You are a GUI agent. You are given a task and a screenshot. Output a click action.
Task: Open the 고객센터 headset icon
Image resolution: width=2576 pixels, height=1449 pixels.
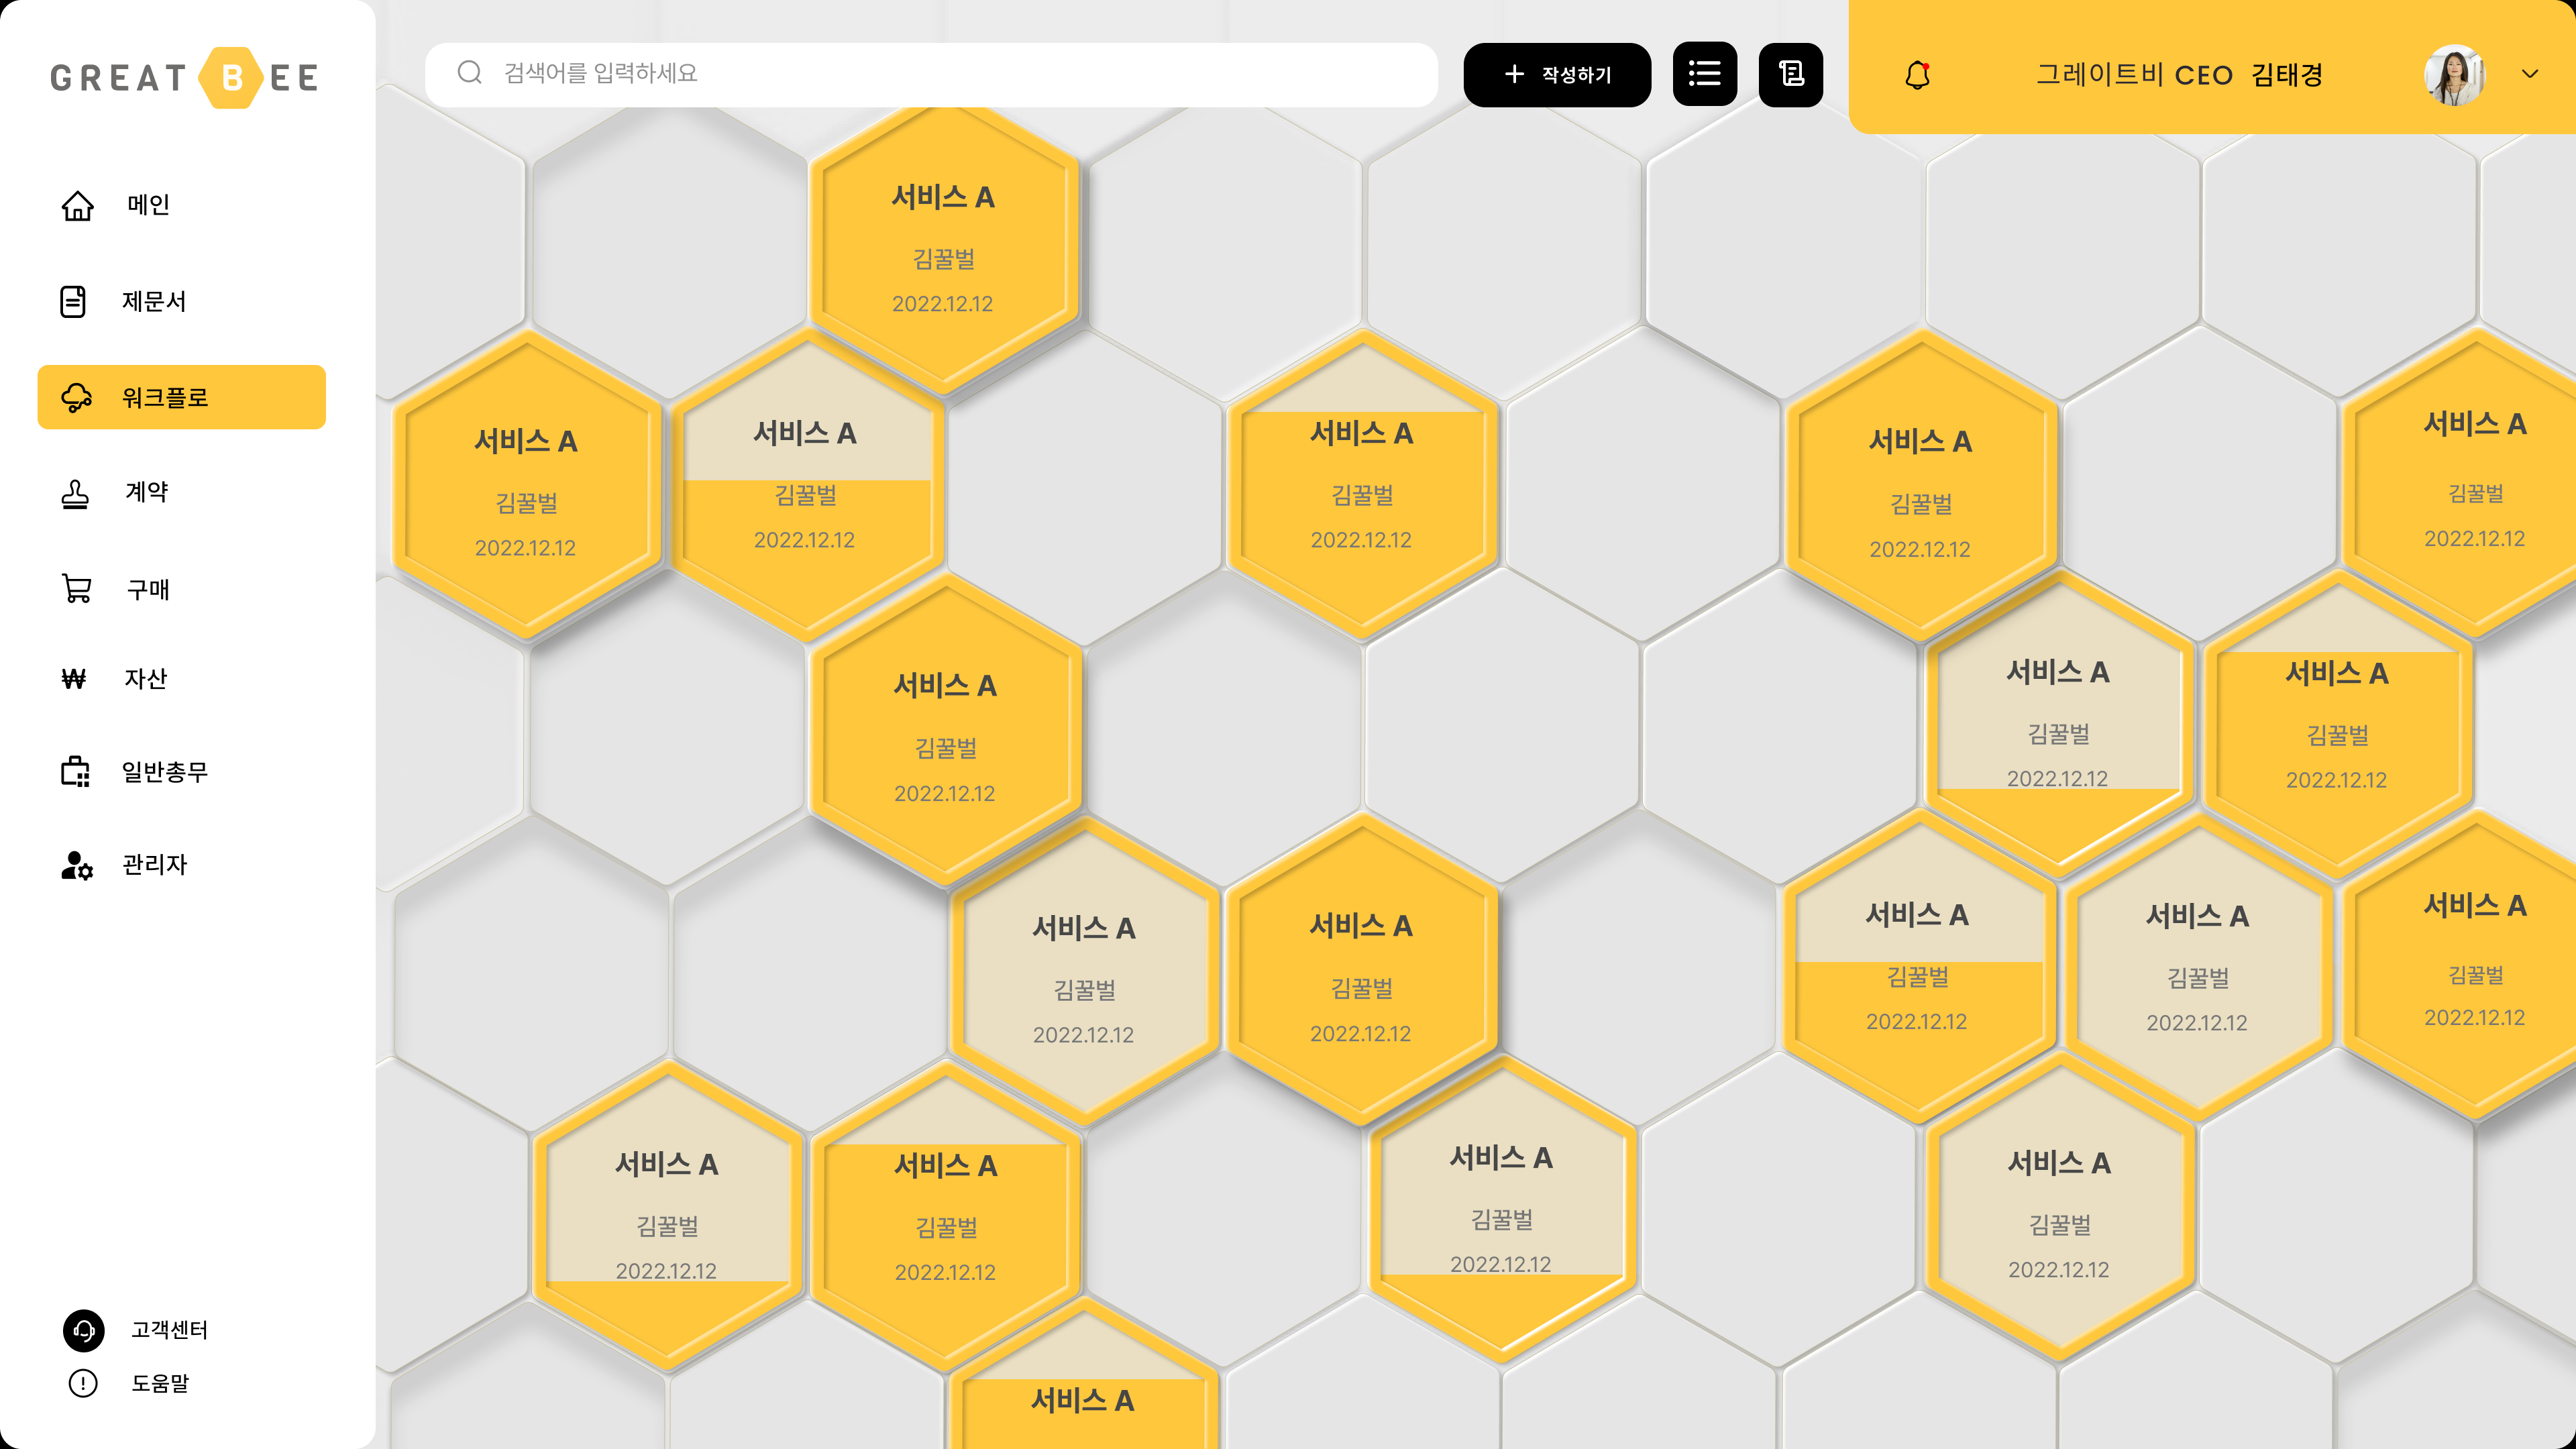[84, 1330]
